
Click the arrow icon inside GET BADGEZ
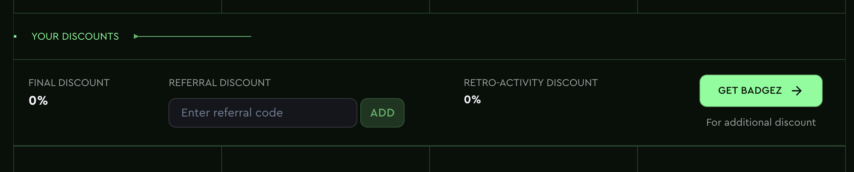tap(797, 91)
